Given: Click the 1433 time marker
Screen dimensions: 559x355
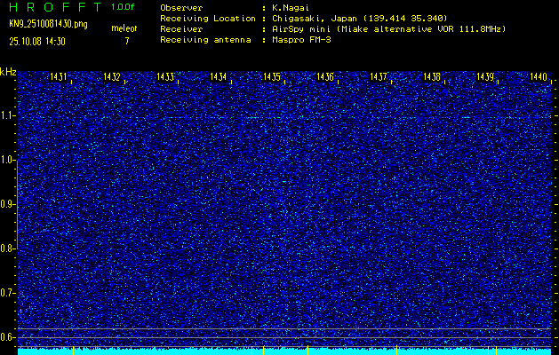Looking at the screenshot, I should click(x=165, y=77).
